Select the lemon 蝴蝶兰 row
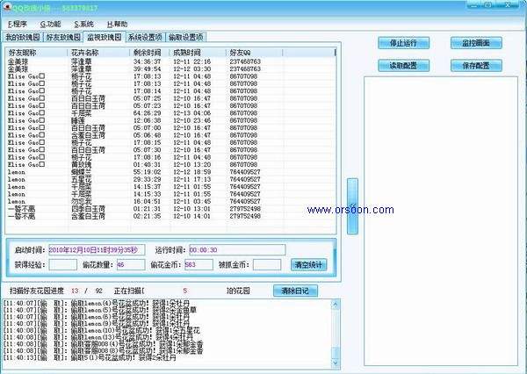 point(170,172)
